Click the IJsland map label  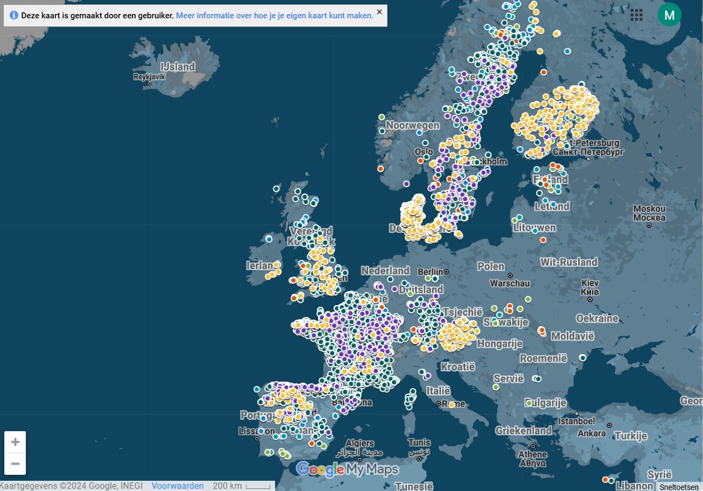pyautogui.click(x=178, y=67)
